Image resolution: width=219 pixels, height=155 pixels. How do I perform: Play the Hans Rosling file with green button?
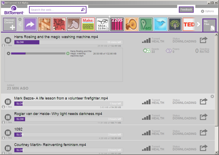coord(68,53)
